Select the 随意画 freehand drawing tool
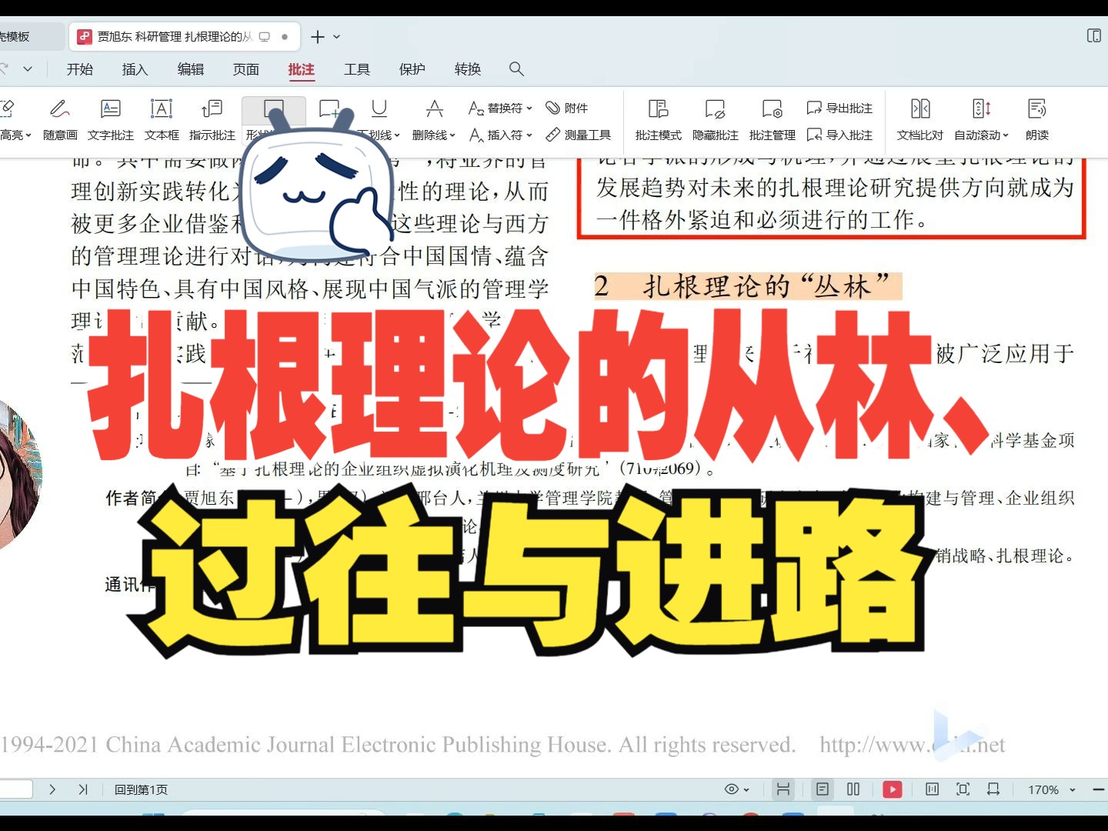The image size is (1108, 831). pyautogui.click(x=59, y=119)
